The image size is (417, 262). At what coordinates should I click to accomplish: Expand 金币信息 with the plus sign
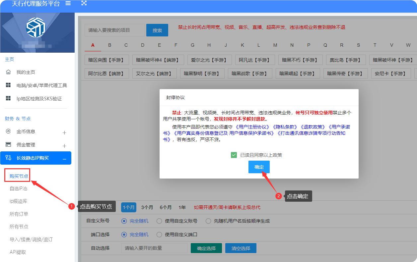click(x=64, y=132)
